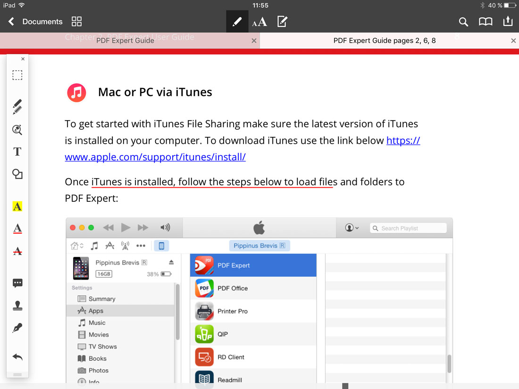519x389 pixels.
Task: Switch to the PDF Expert Guide tab
Action: pos(125,41)
